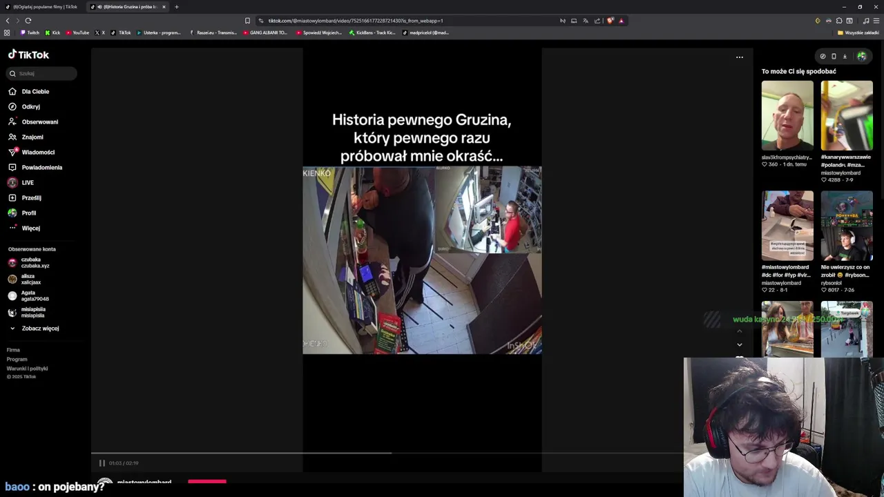Open KickBans bookmark
This screenshot has width=884, height=497.
pos(372,32)
